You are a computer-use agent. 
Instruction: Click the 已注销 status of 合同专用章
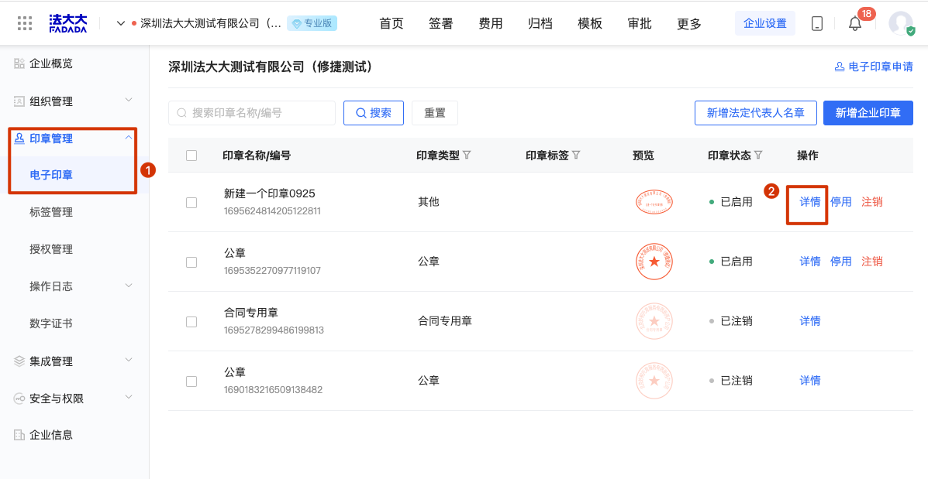point(737,321)
